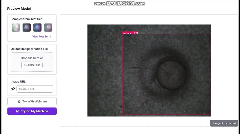Start Try With Webcam
This screenshot has height=134, width=240.
[32, 101]
